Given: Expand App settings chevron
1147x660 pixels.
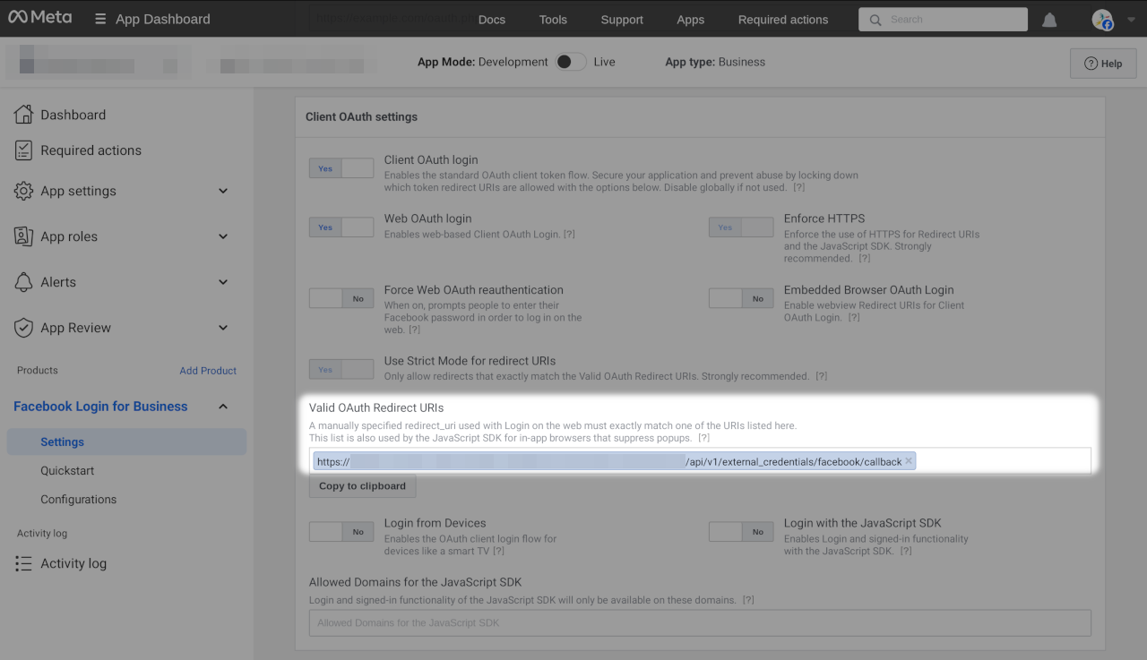Looking at the screenshot, I should 223,191.
